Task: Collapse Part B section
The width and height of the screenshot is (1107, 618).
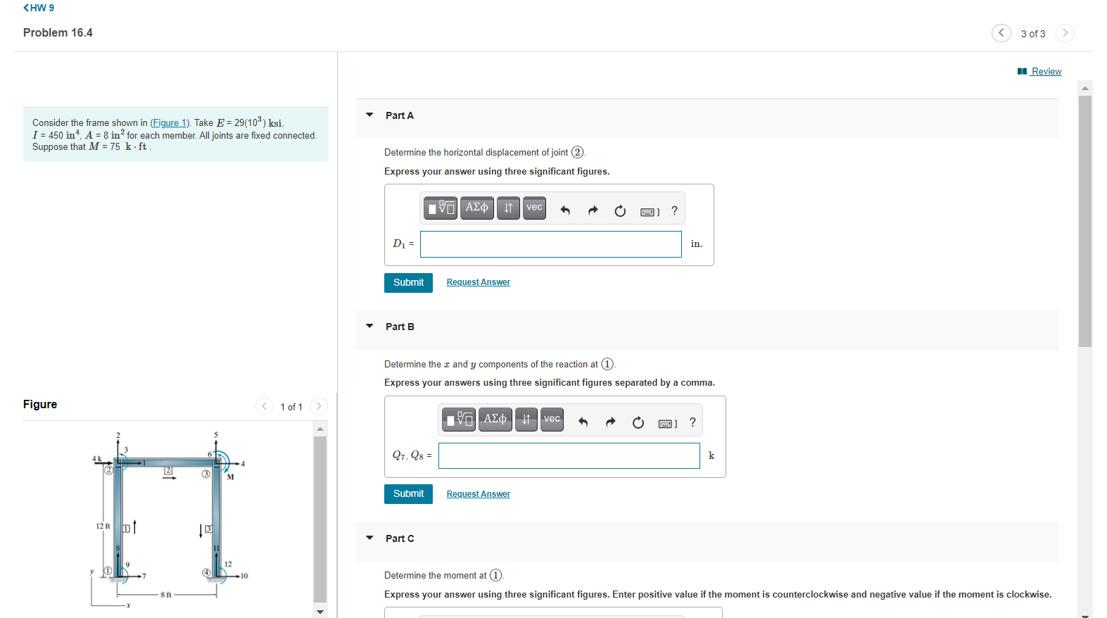Action: point(369,326)
